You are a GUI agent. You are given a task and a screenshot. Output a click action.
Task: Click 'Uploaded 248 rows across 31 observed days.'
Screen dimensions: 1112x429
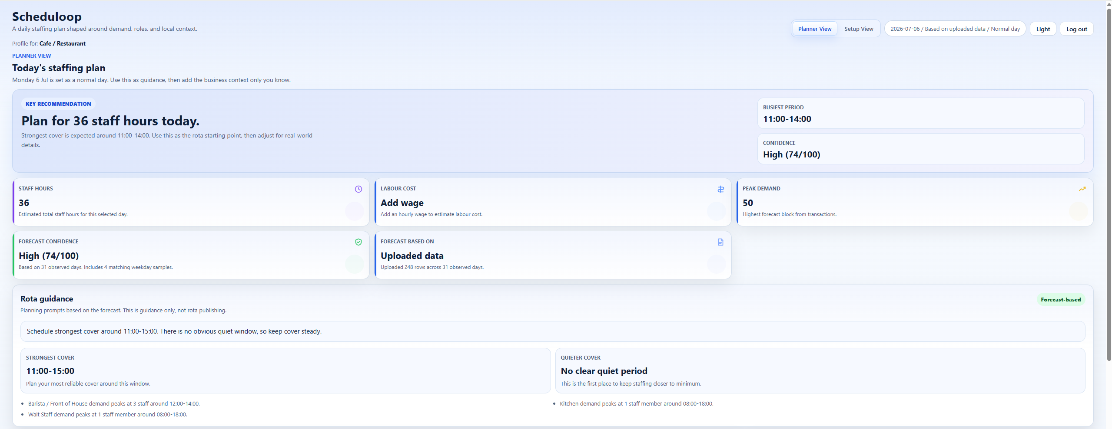[432, 267]
